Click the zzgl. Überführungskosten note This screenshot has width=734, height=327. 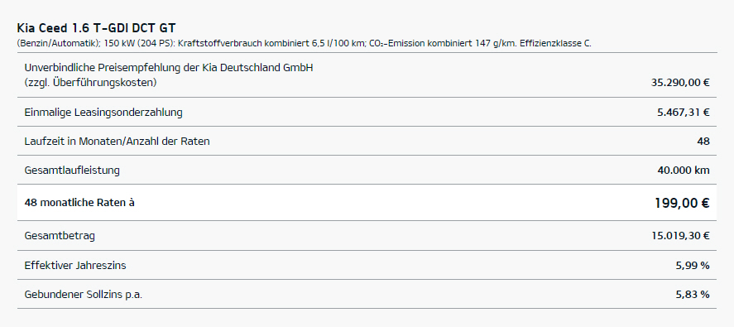tap(90, 83)
